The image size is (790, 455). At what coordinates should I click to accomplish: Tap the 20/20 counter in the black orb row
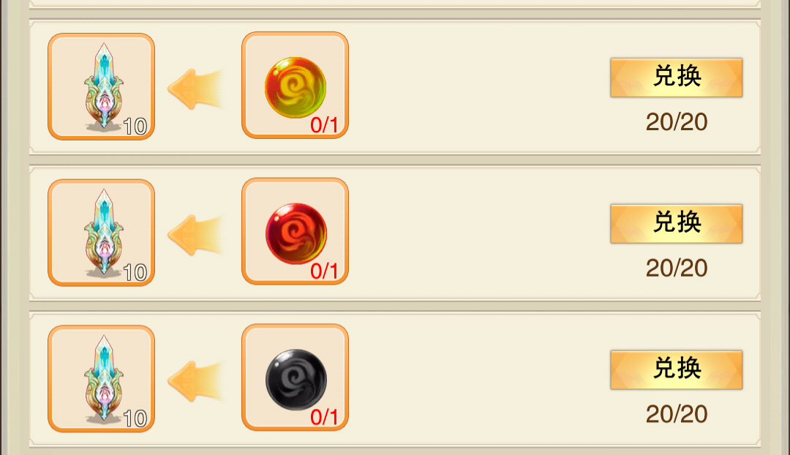coord(677,414)
